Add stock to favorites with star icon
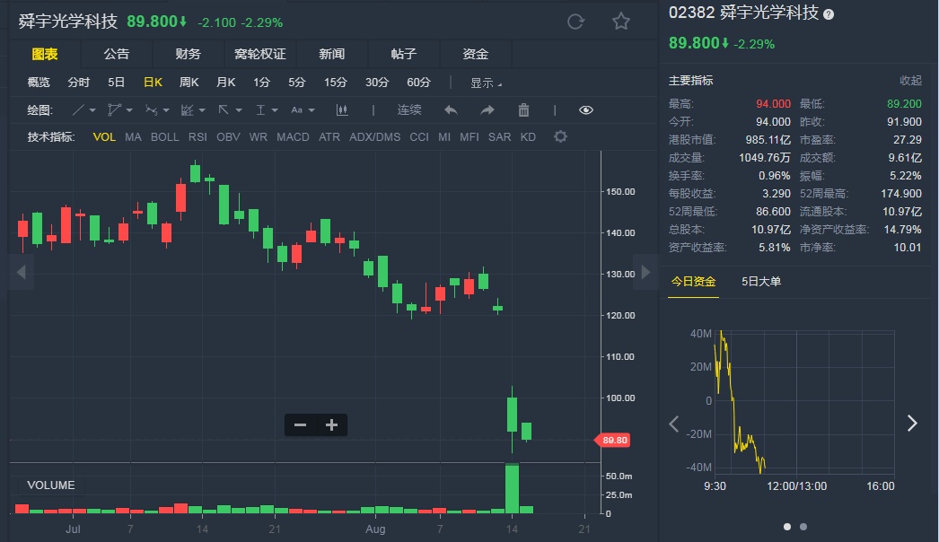The height and width of the screenshot is (542, 939). tap(621, 22)
